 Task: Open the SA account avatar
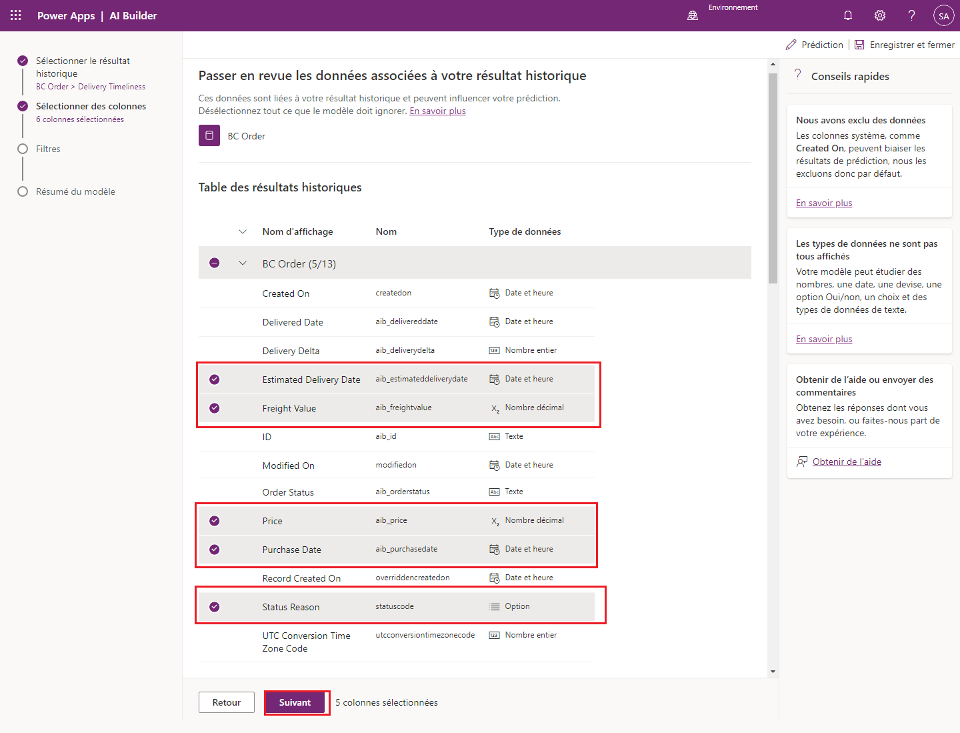click(x=943, y=15)
